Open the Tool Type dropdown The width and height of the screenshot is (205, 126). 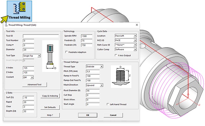tap(32, 56)
